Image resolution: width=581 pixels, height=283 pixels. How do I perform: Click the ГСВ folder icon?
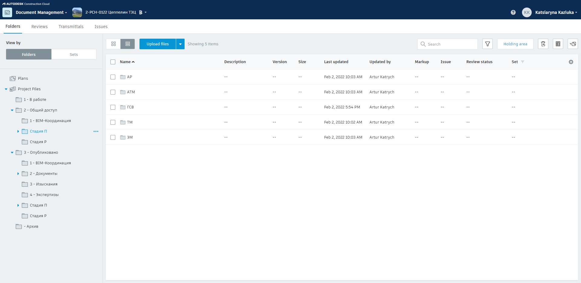[x=123, y=107]
